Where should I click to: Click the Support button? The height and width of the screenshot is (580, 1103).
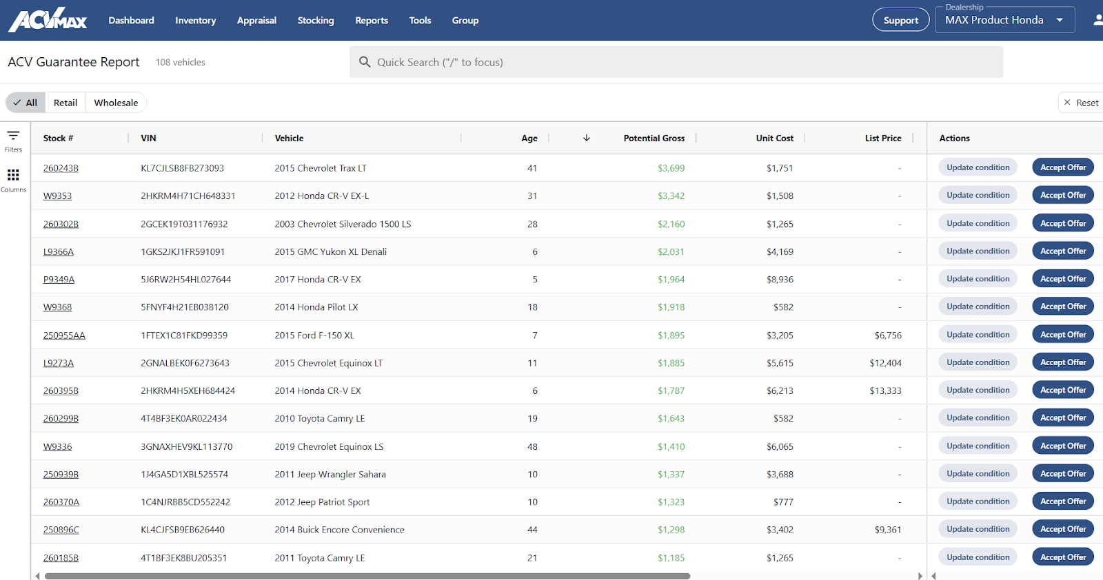(x=901, y=20)
